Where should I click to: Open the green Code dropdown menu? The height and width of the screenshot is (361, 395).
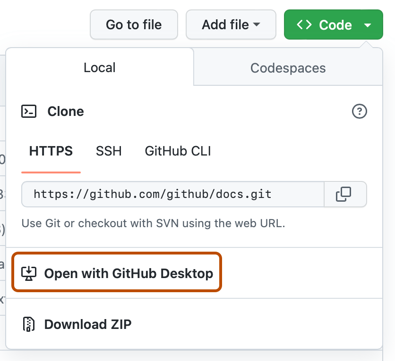click(x=333, y=25)
